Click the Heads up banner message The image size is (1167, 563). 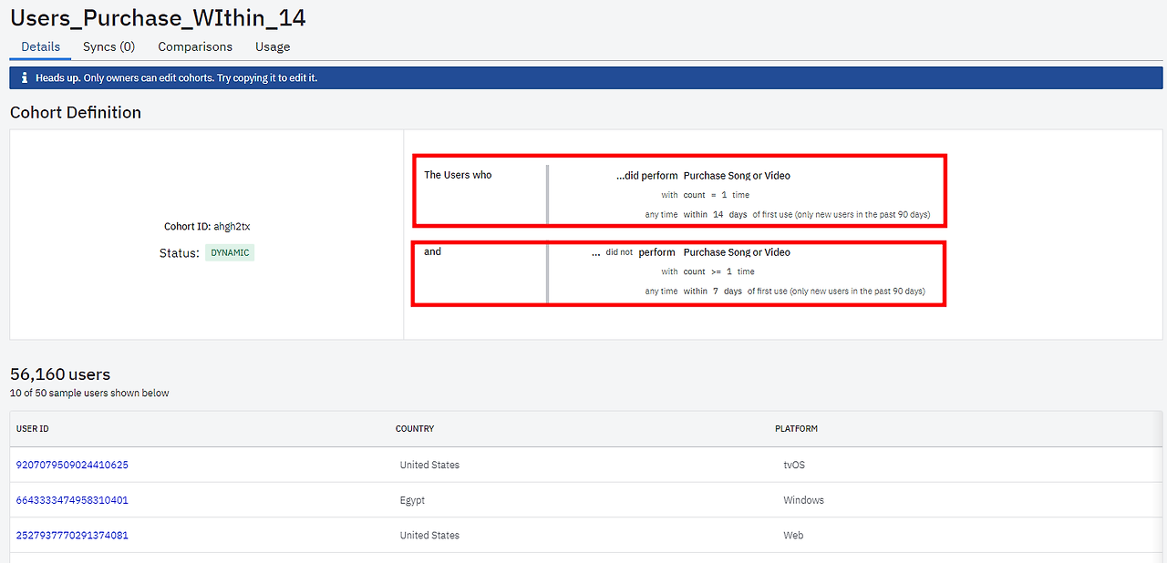coord(177,78)
